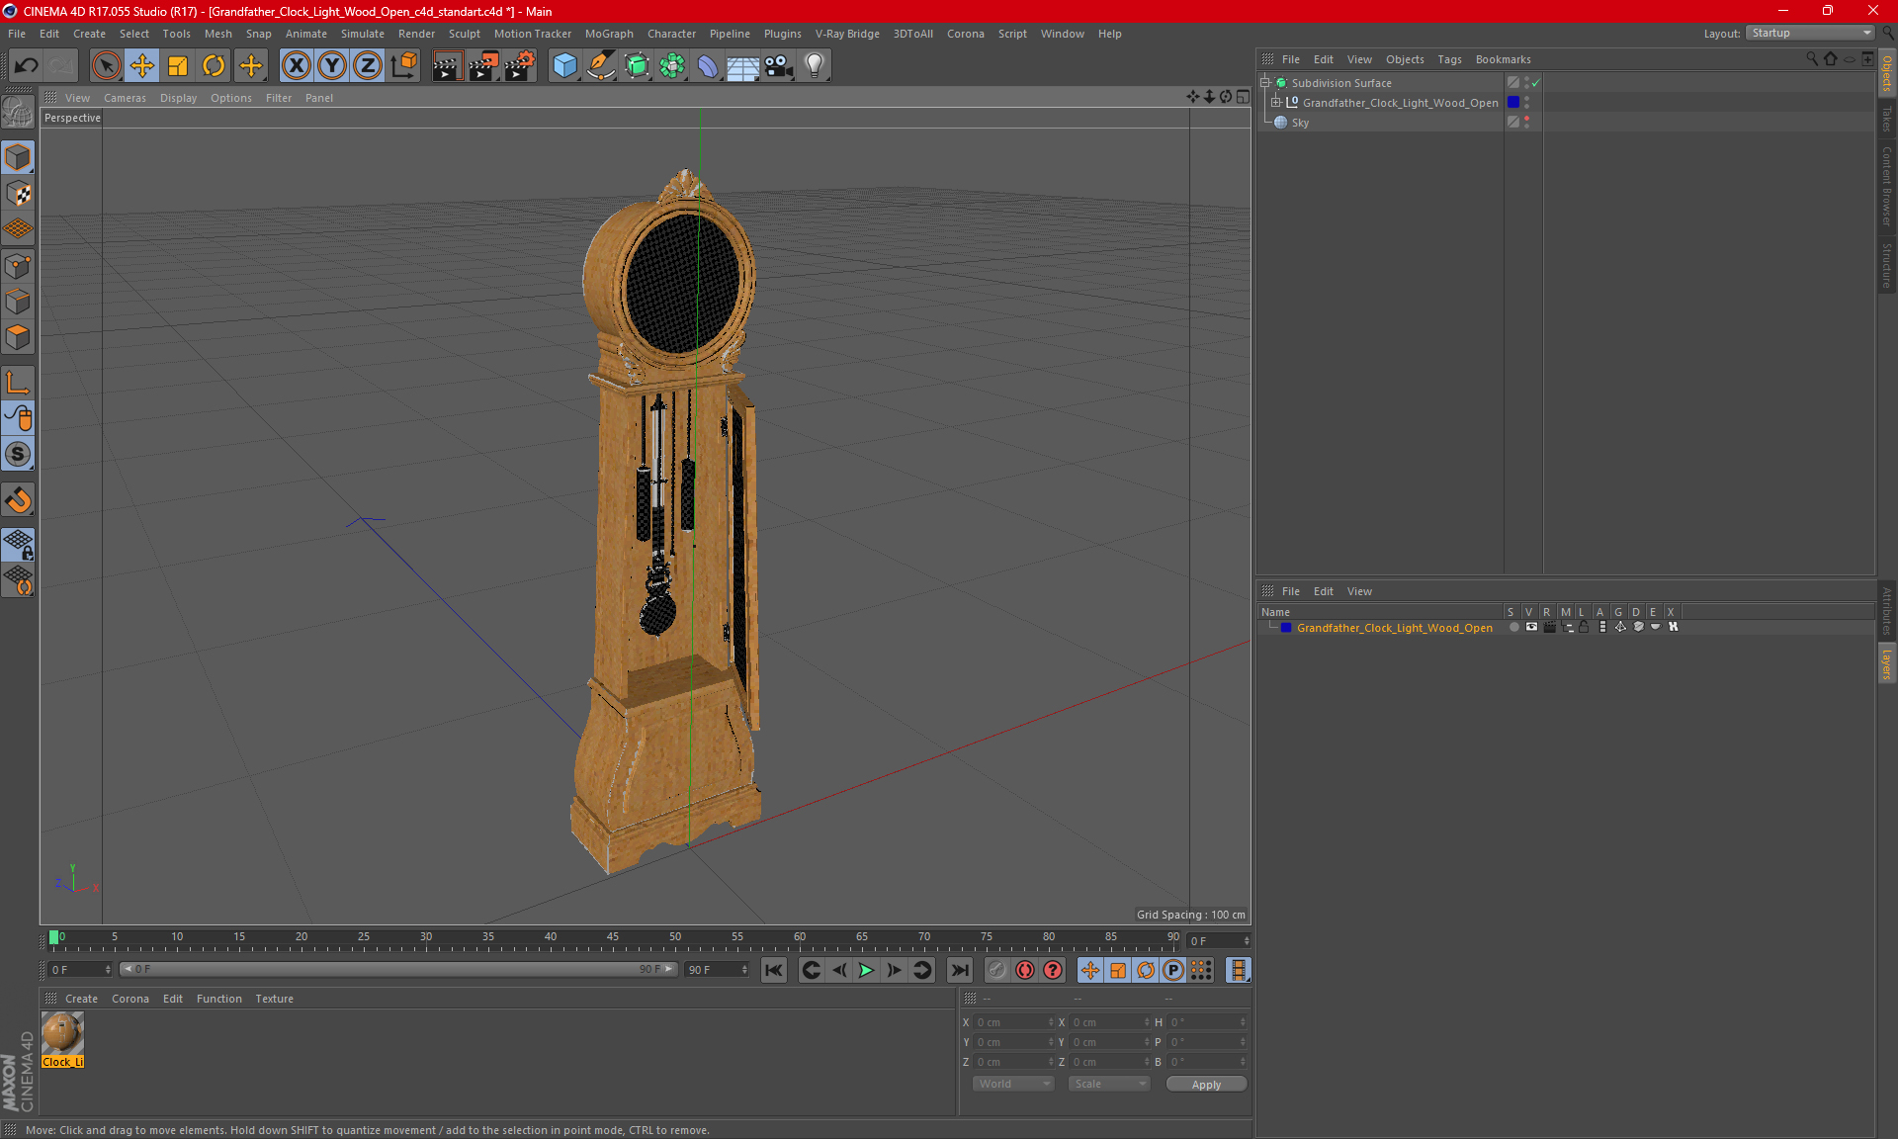Add Floor environment object icon

[x=743, y=65]
